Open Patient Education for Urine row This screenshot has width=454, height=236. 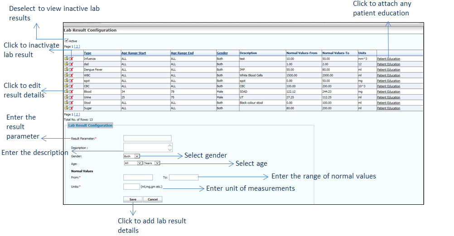coord(389,97)
